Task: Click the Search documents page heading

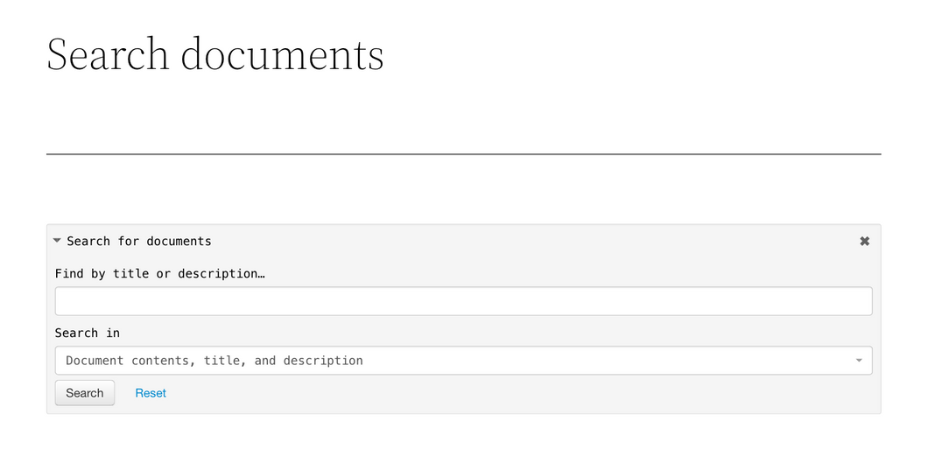Action: 215,54
